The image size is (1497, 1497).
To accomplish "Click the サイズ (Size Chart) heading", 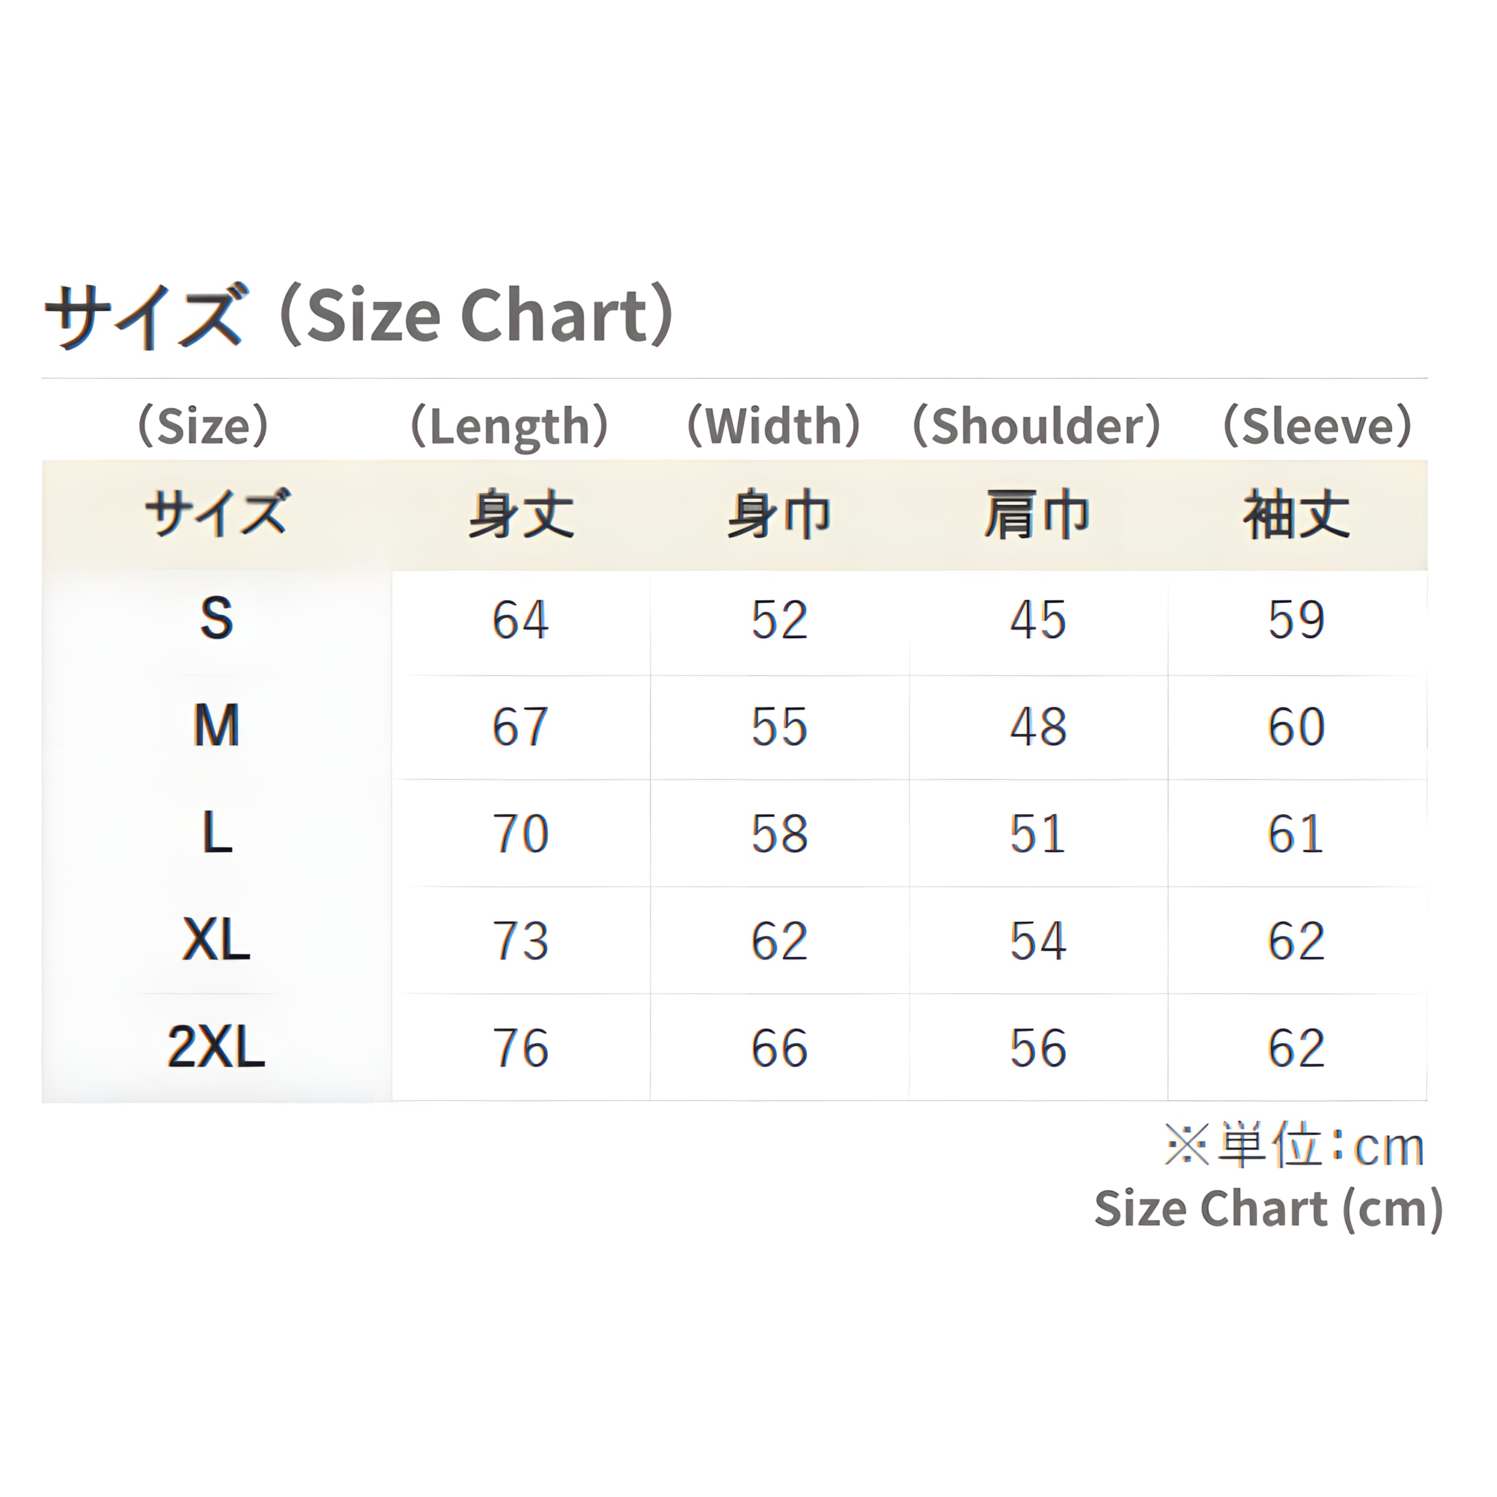I will pyautogui.click(x=359, y=316).
